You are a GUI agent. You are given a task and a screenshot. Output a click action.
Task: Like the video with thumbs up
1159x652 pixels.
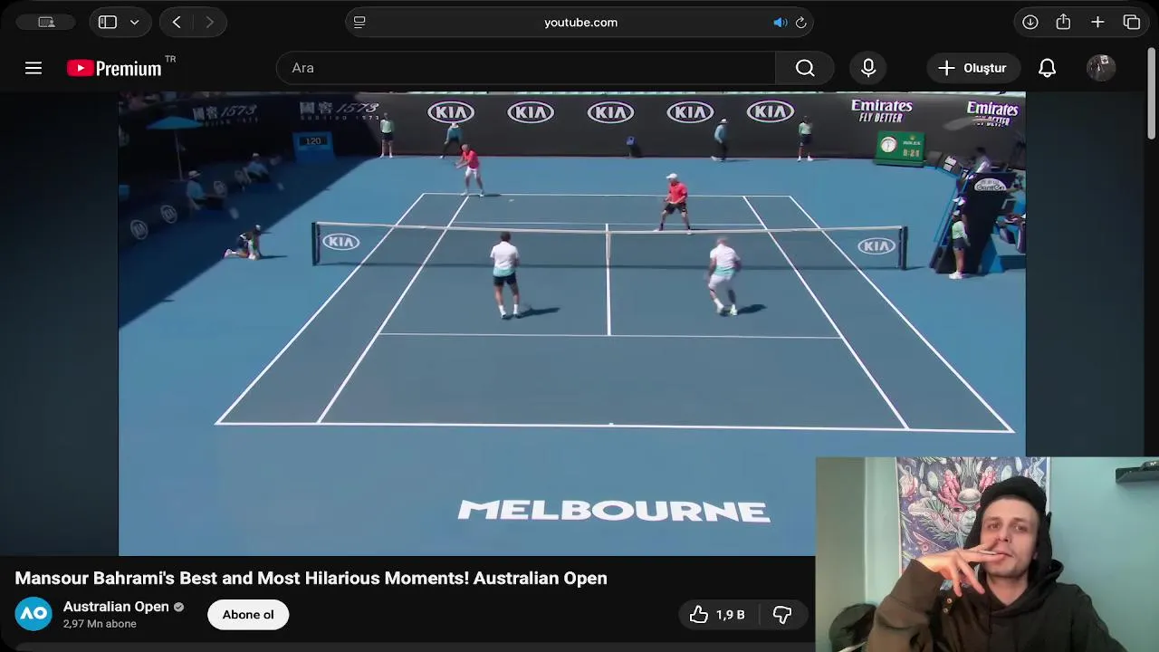click(717, 615)
